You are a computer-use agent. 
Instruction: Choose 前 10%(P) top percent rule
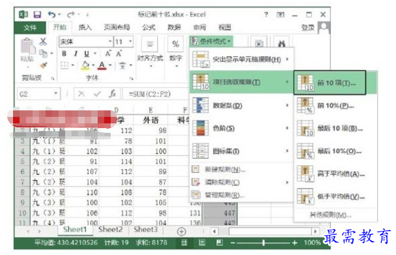pyautogui.click(x=336, y=106)
